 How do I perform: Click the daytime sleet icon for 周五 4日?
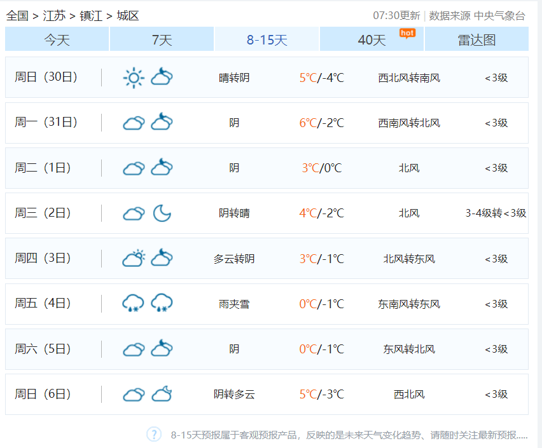[x=133, y=303]
